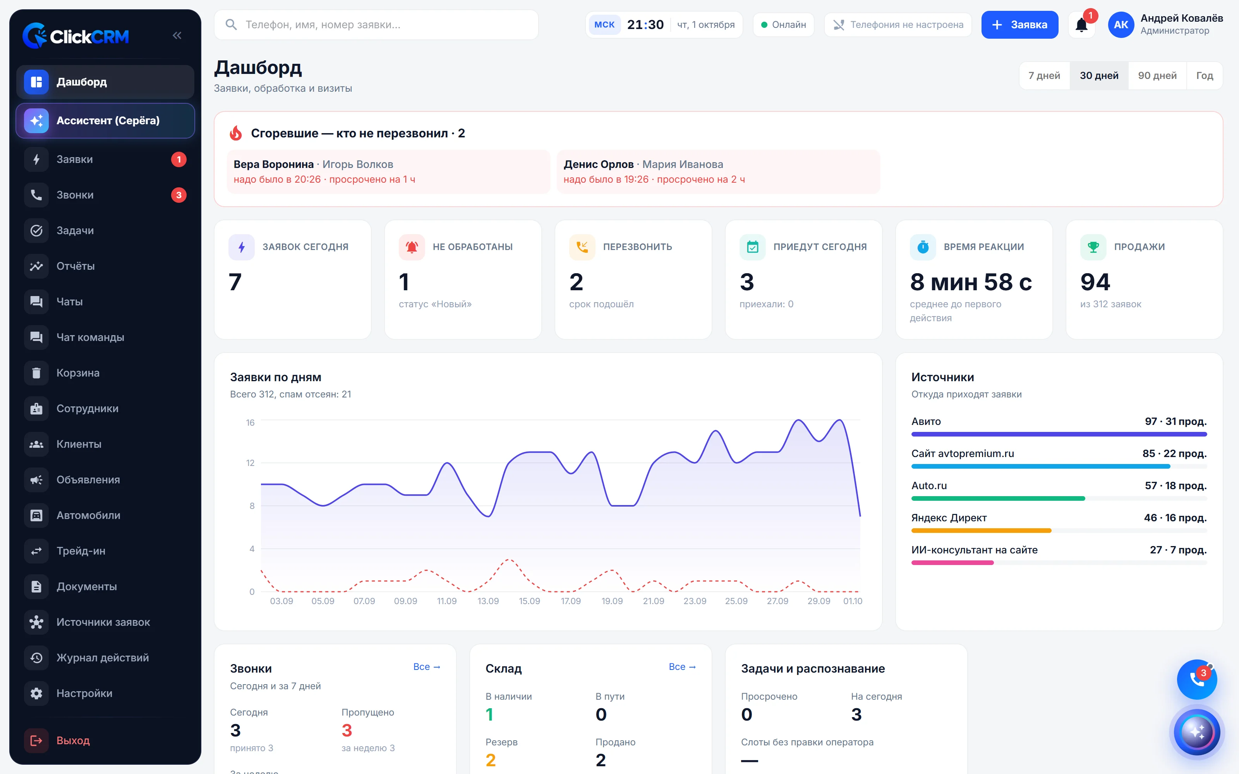Create a new request with Заявка button

pos(1019,24)
